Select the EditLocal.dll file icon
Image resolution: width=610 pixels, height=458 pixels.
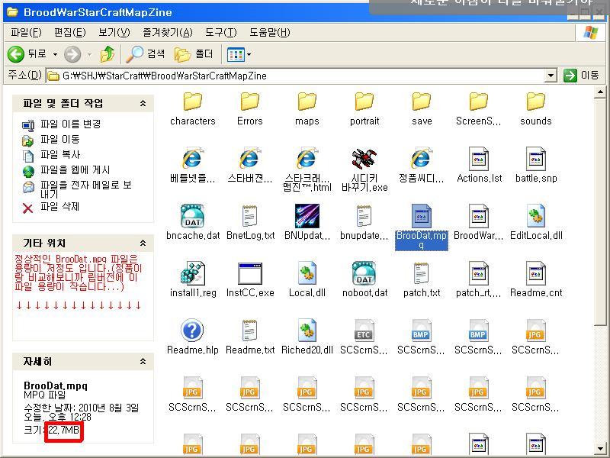(x=535, y=216)
